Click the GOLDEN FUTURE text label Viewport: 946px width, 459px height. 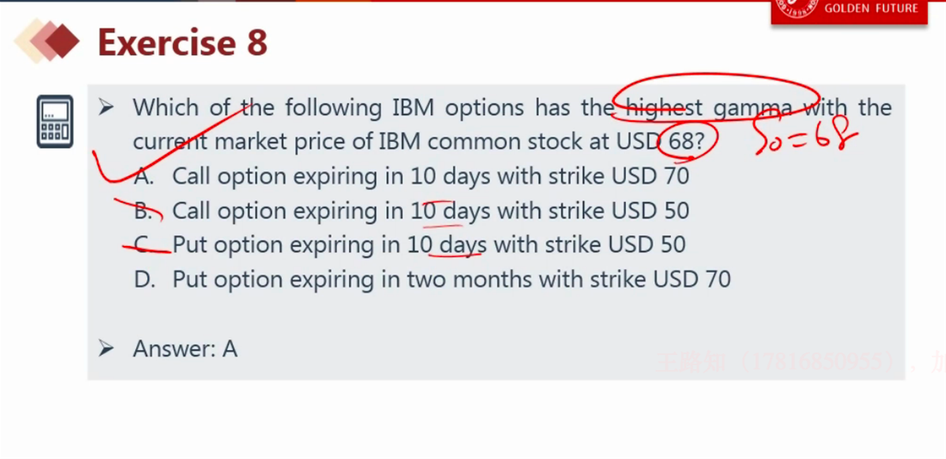click(x=871, y=9)
